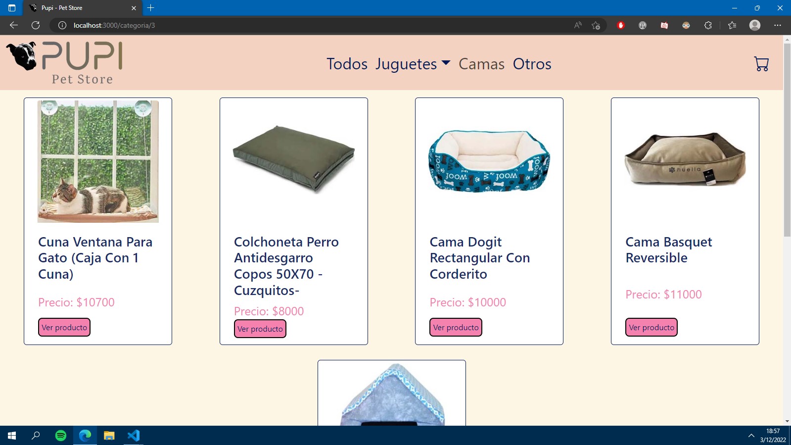The width and height of the screenshot is (791, 445).
Task: Open browser extensions puzzle icon
Action: coord(708,25)
